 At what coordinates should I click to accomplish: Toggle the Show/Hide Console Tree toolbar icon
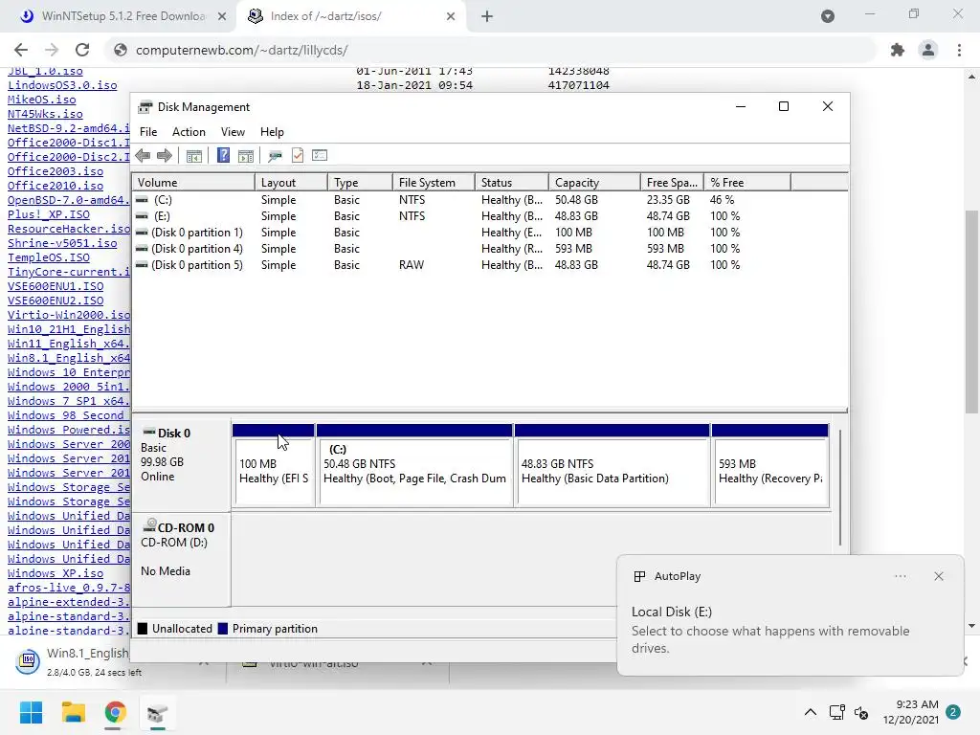pos(193,156)
